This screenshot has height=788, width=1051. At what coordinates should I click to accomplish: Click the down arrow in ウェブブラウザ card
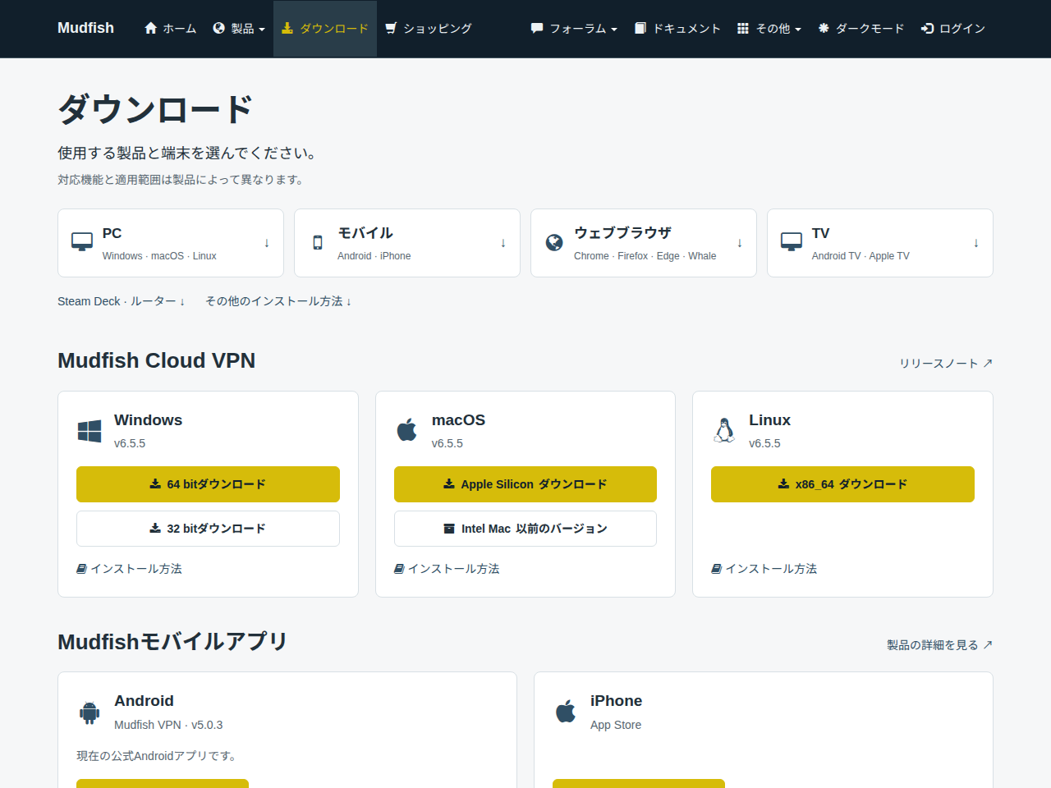pyautogui.click(x=740, y=243)
